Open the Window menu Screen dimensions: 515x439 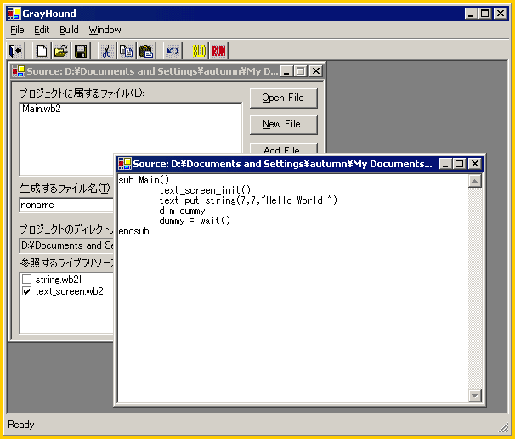pos(105,30)
